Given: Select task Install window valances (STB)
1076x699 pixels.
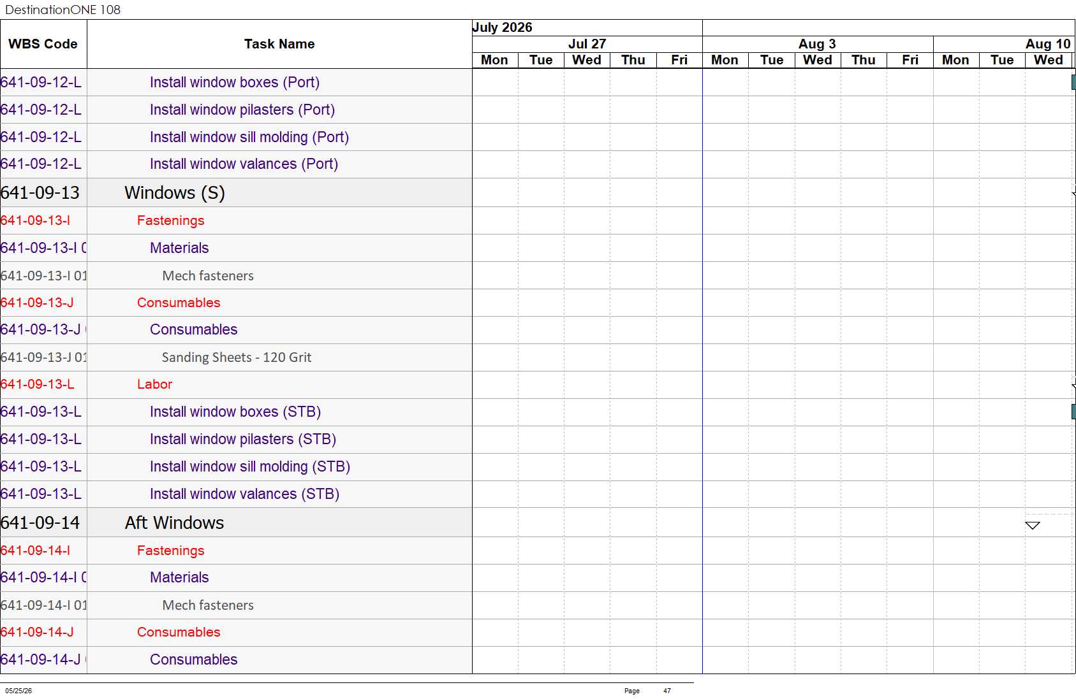Looking at the screenshot, I should coord(244,494).
